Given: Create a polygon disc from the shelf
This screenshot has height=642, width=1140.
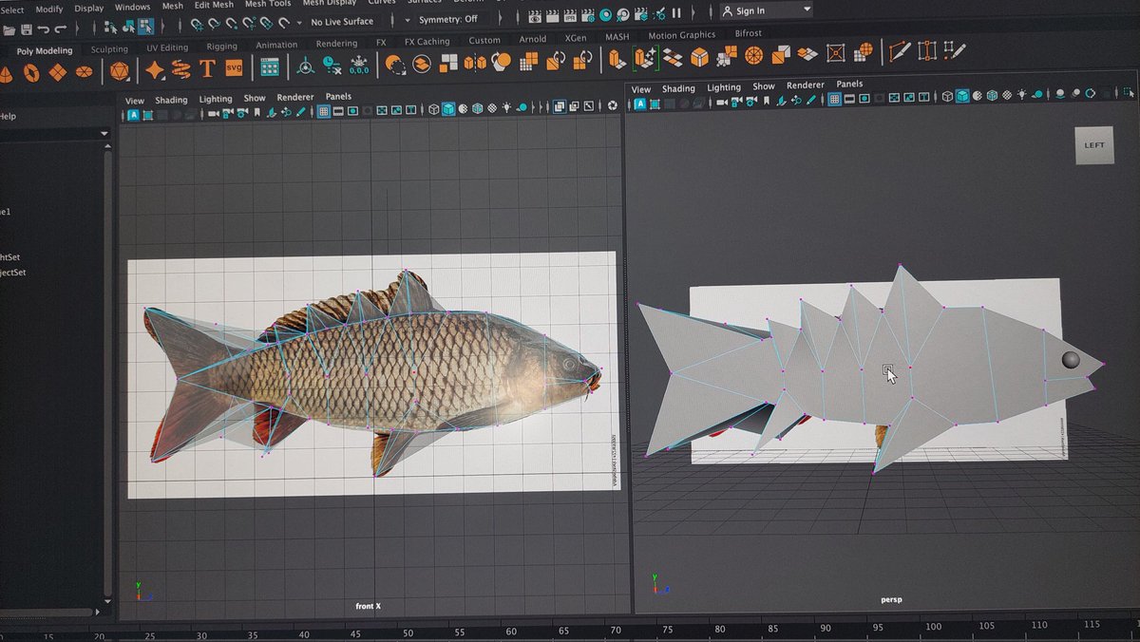Looking at the screenshot, I should pos(85,70).
